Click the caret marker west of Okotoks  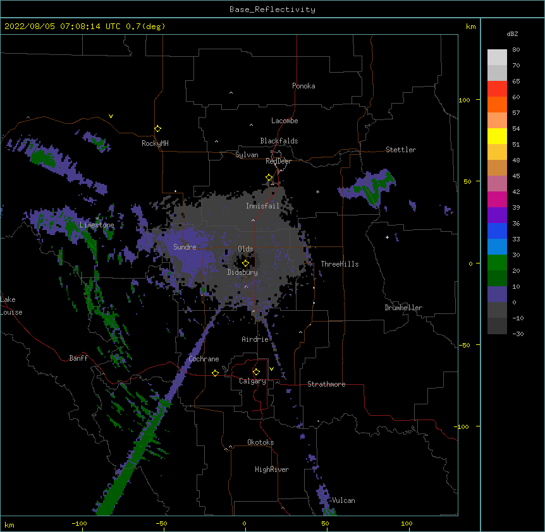point(230,447)
